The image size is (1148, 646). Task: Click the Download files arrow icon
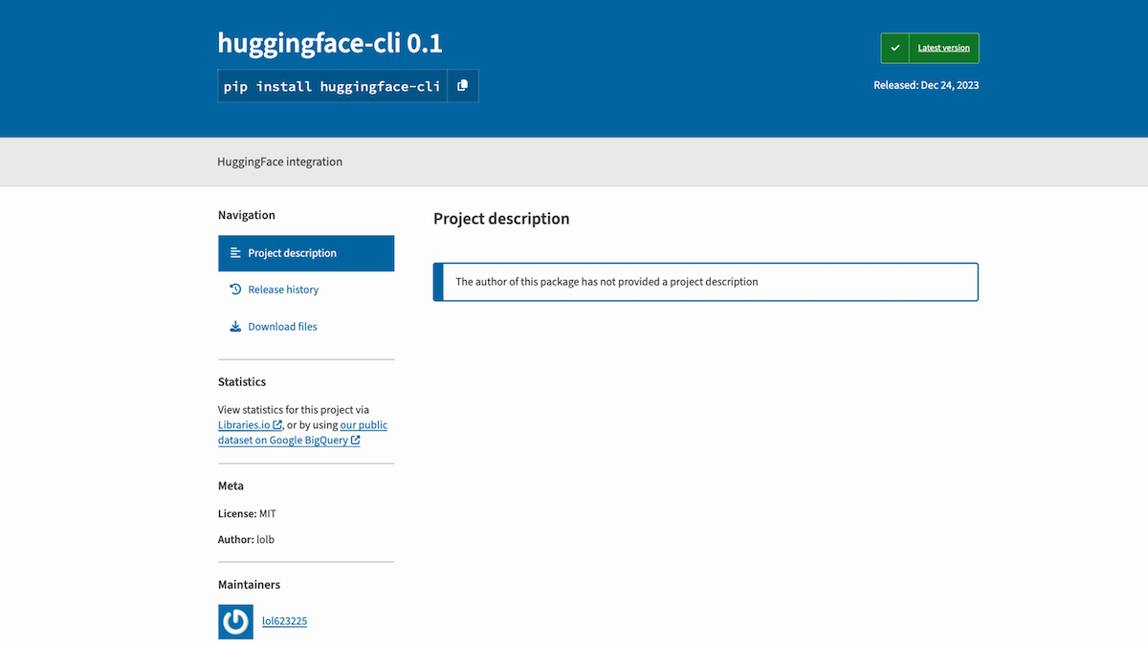click(235, 327)
